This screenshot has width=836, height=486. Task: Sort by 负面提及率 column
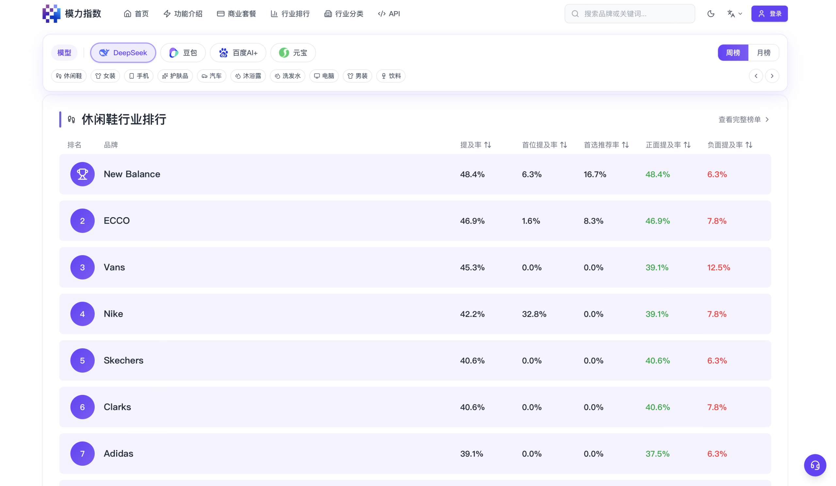pos(730,145)
